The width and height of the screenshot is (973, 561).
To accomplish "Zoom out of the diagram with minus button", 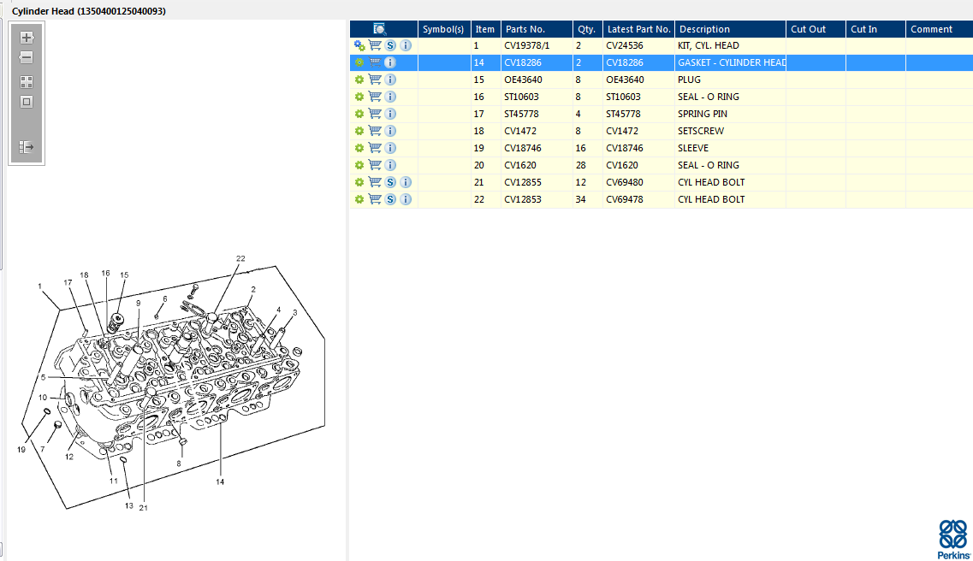I will point(26,57).
